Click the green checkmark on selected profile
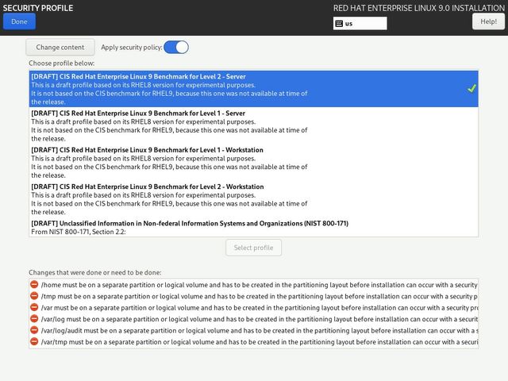This screenshot has width=508, height=381. click(471, 88)
